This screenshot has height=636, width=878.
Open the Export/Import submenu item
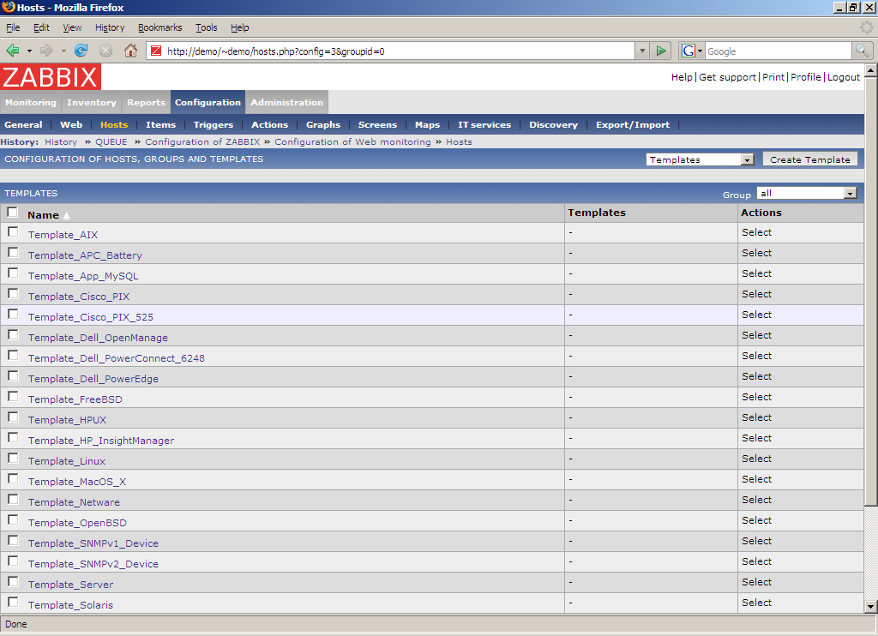pos(633,125)
